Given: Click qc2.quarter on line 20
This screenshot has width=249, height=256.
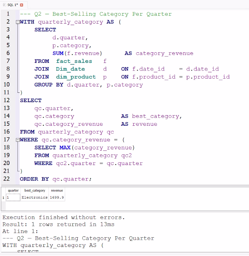Looking at the screenshot, I should coord(76,164).
